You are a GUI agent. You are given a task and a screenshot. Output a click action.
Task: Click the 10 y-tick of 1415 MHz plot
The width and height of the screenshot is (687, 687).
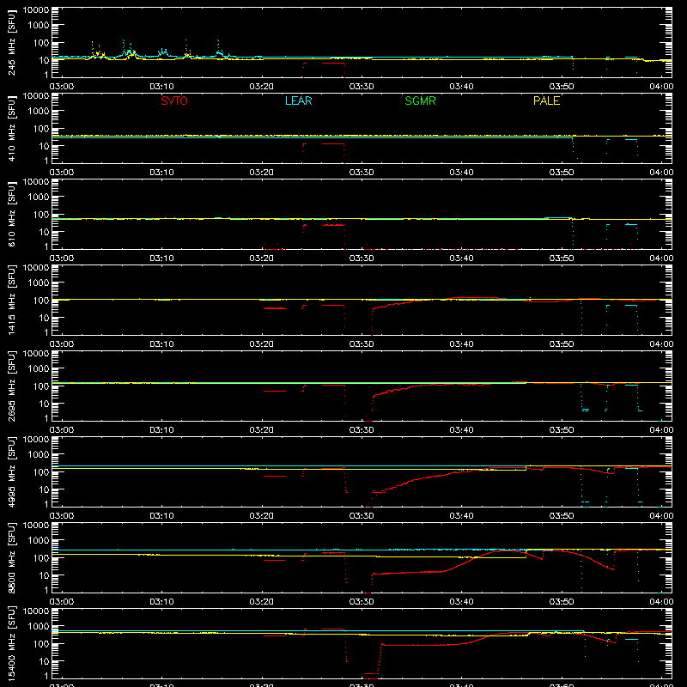(x=44, y=318)
